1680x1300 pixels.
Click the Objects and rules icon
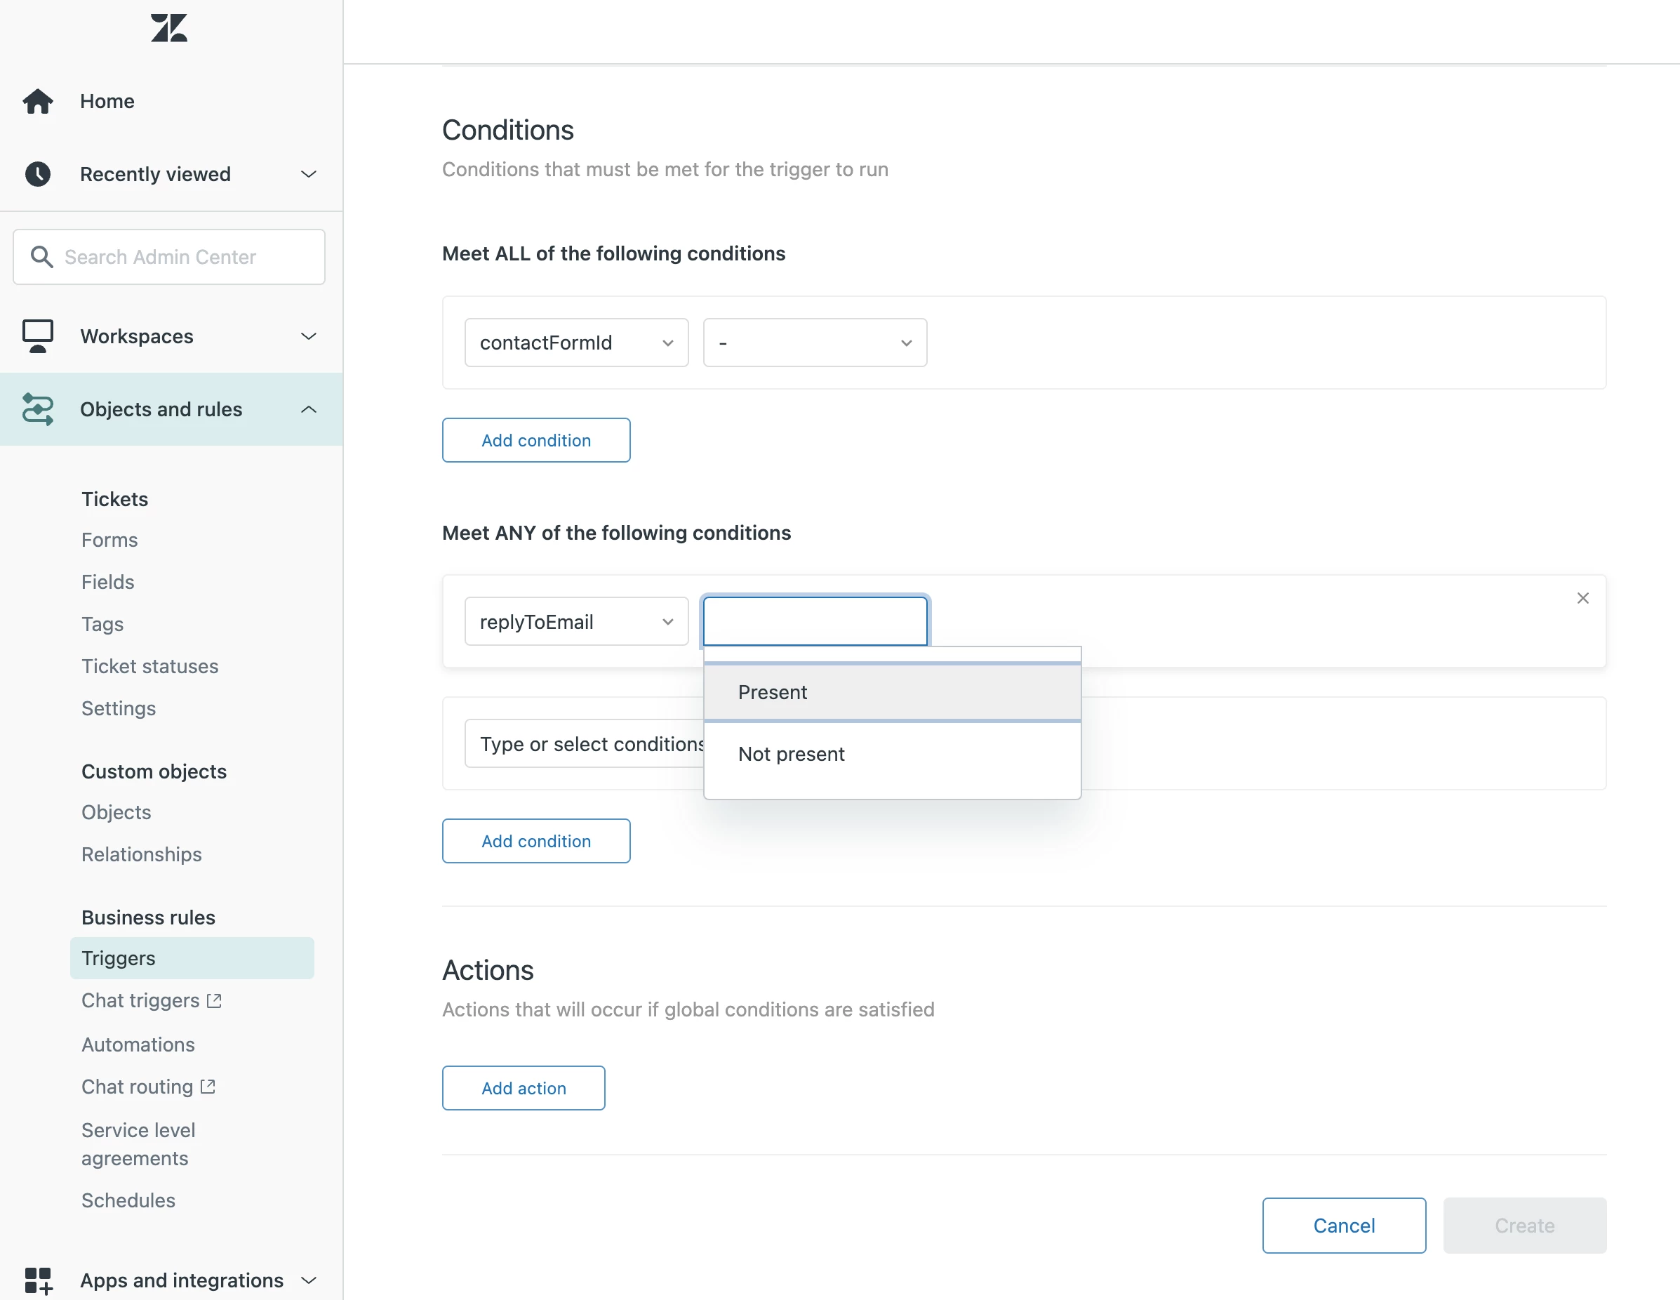tap(38, 409)
